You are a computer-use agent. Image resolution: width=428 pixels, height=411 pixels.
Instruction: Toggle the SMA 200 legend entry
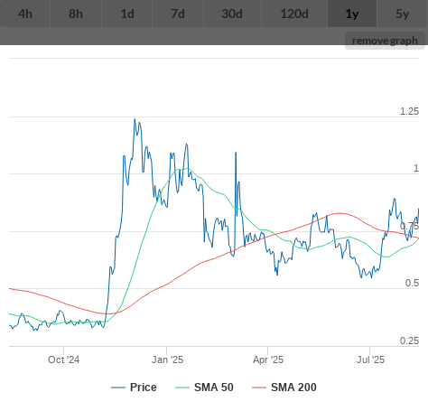(x=284, y=388)
